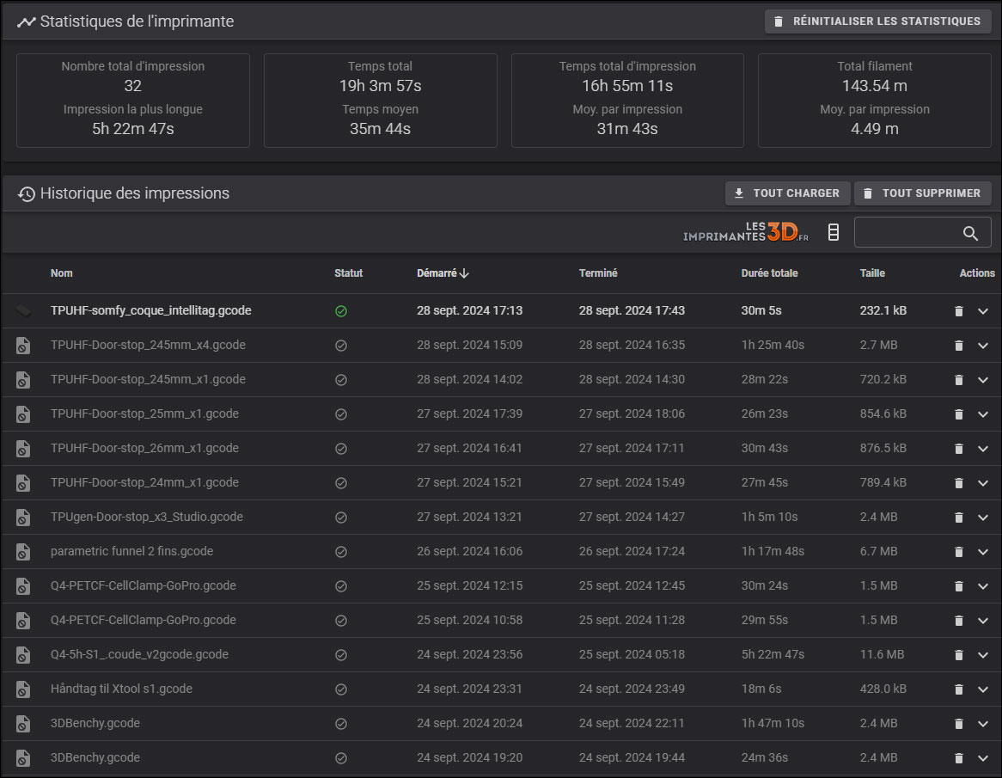Delete Q4-5h-S1_coude_v2gcode.gcode entry

tap(958, 655)
